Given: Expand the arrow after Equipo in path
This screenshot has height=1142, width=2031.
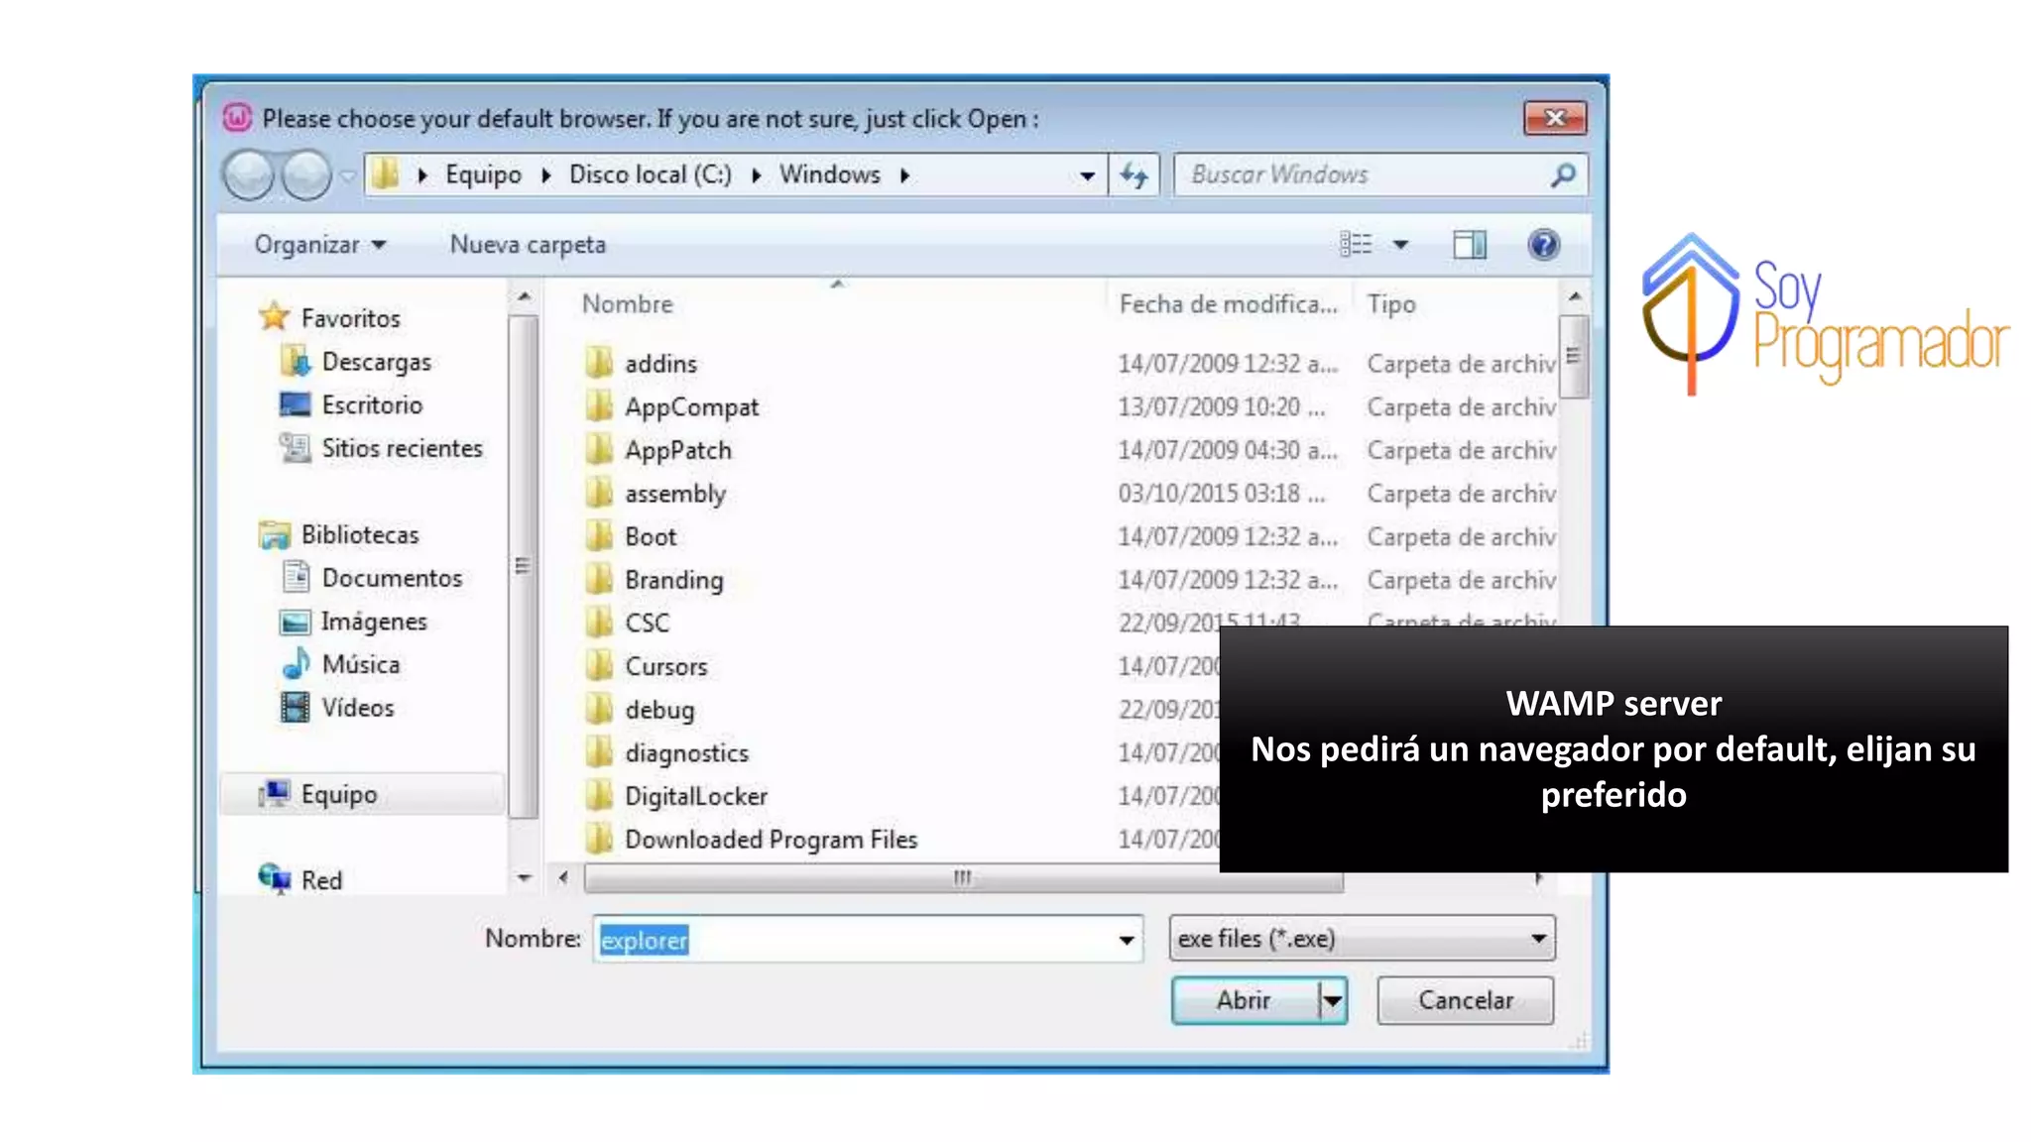Looking at the screenshot, I should (545, 175).
